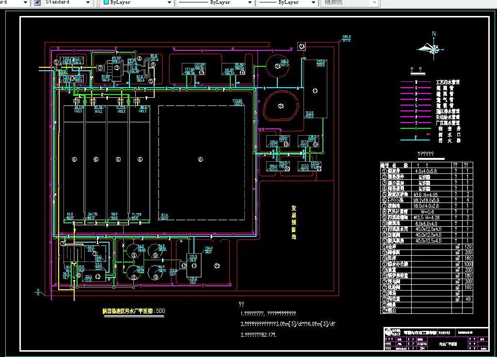Select the title block at drawing corner
The height and width of the screenshot is (357, 497).
click(x=436, y=339)
